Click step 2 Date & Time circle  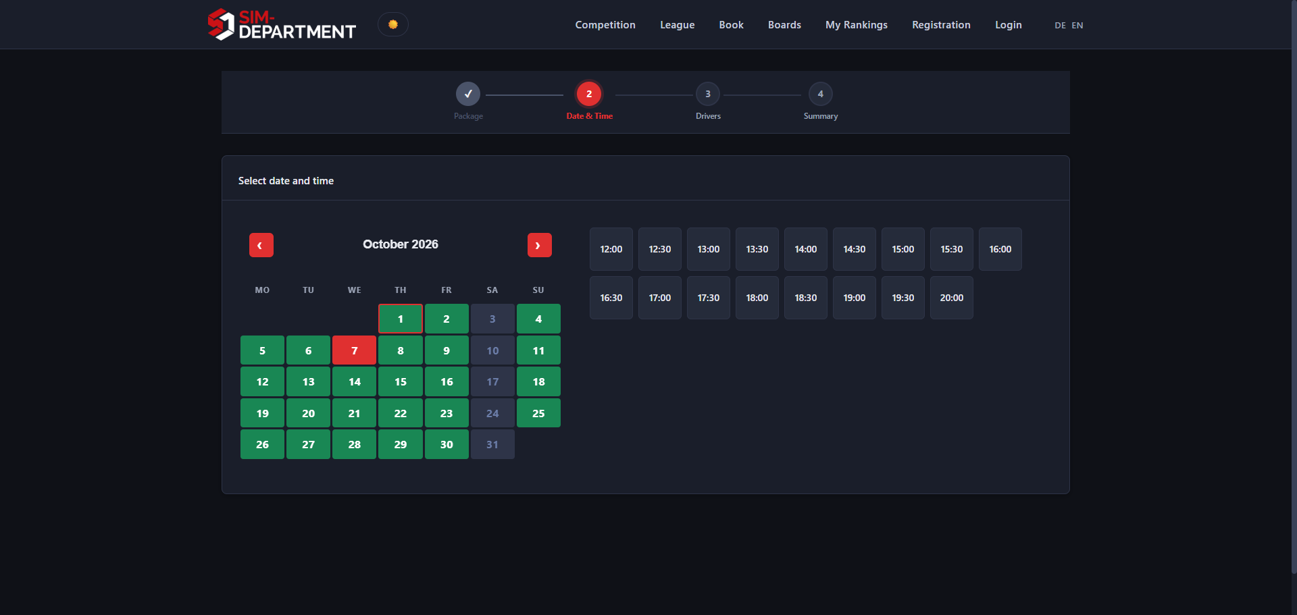coord(589,94)
